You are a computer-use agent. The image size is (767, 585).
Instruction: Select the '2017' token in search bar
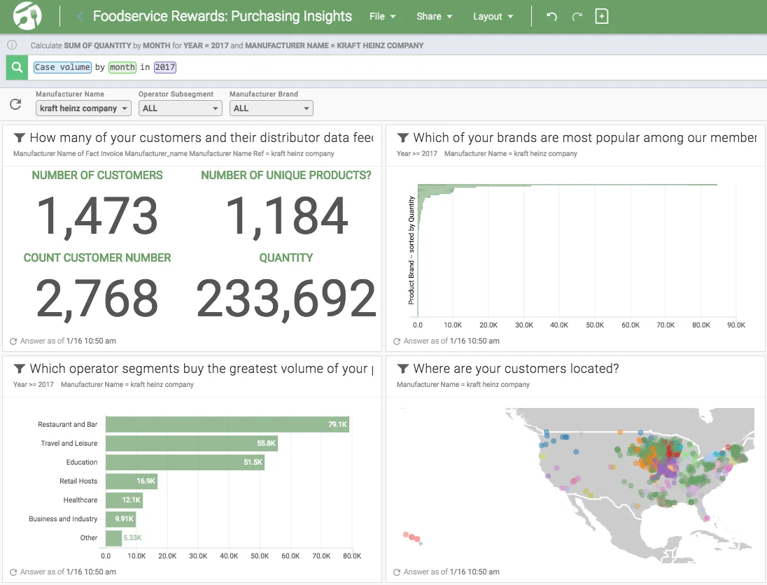point(165,67)
